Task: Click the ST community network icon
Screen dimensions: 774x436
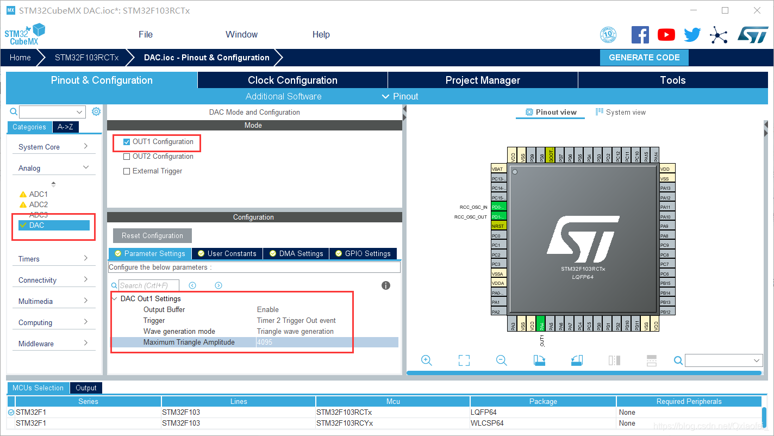Action: [x=719, y=35]
